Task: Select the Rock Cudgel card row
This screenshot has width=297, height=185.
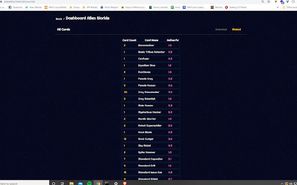Action: point(150,139)
